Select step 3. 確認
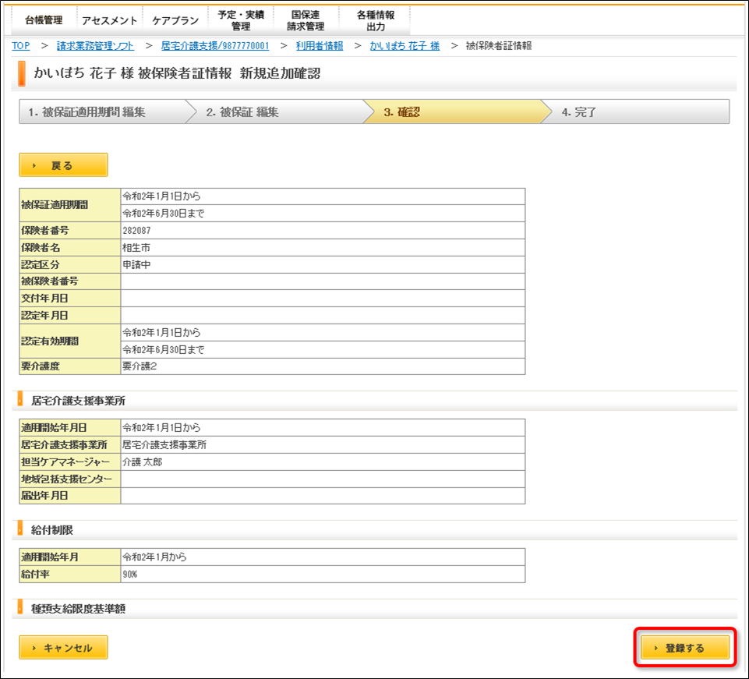Viewport: 749px width, 679px height. click(456, 111)
